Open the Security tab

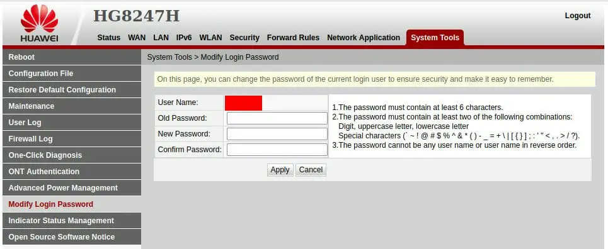244,38
